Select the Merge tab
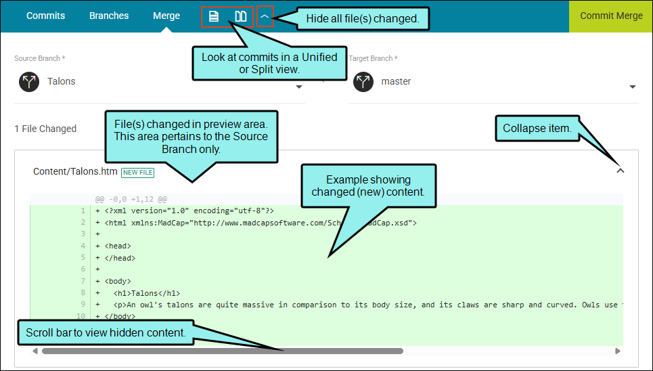The height and width of the screenshot is (371, 653). 166,16
